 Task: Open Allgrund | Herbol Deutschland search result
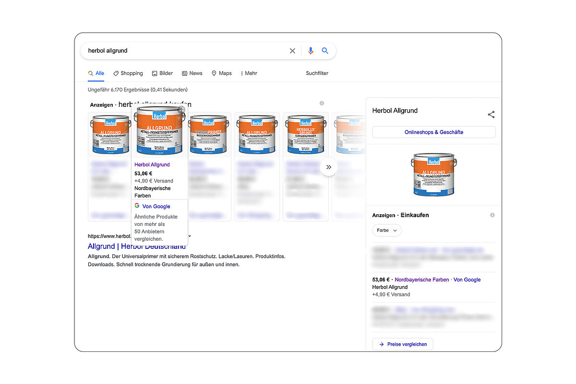[137, 246]
